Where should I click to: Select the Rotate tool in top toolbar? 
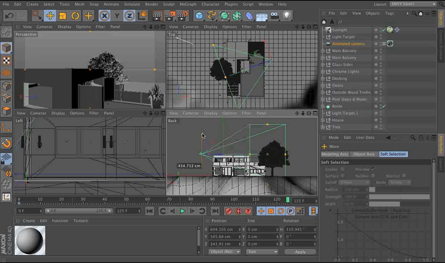tap(75, 16)
